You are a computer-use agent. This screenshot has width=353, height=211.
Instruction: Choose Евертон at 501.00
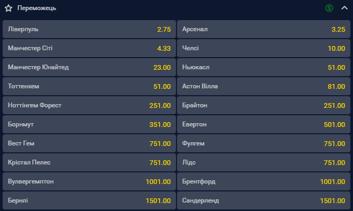(x=263, y=124)
